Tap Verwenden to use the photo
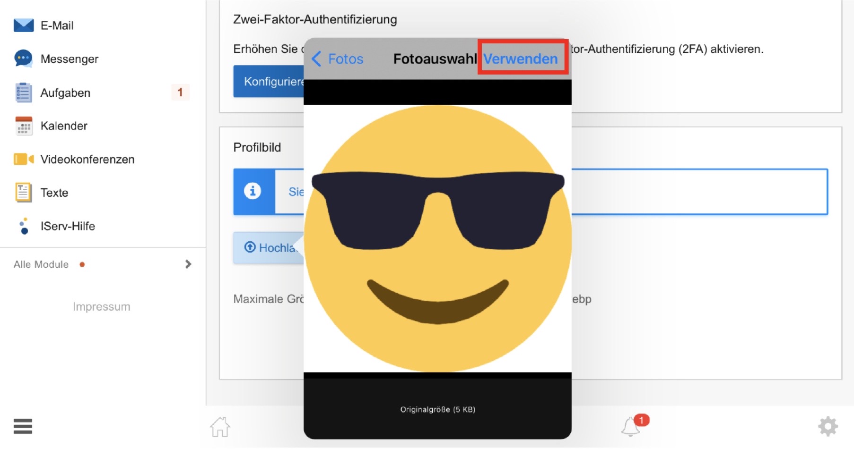The image size is (854, 456). pyautogui.click(x=521, y=59)
